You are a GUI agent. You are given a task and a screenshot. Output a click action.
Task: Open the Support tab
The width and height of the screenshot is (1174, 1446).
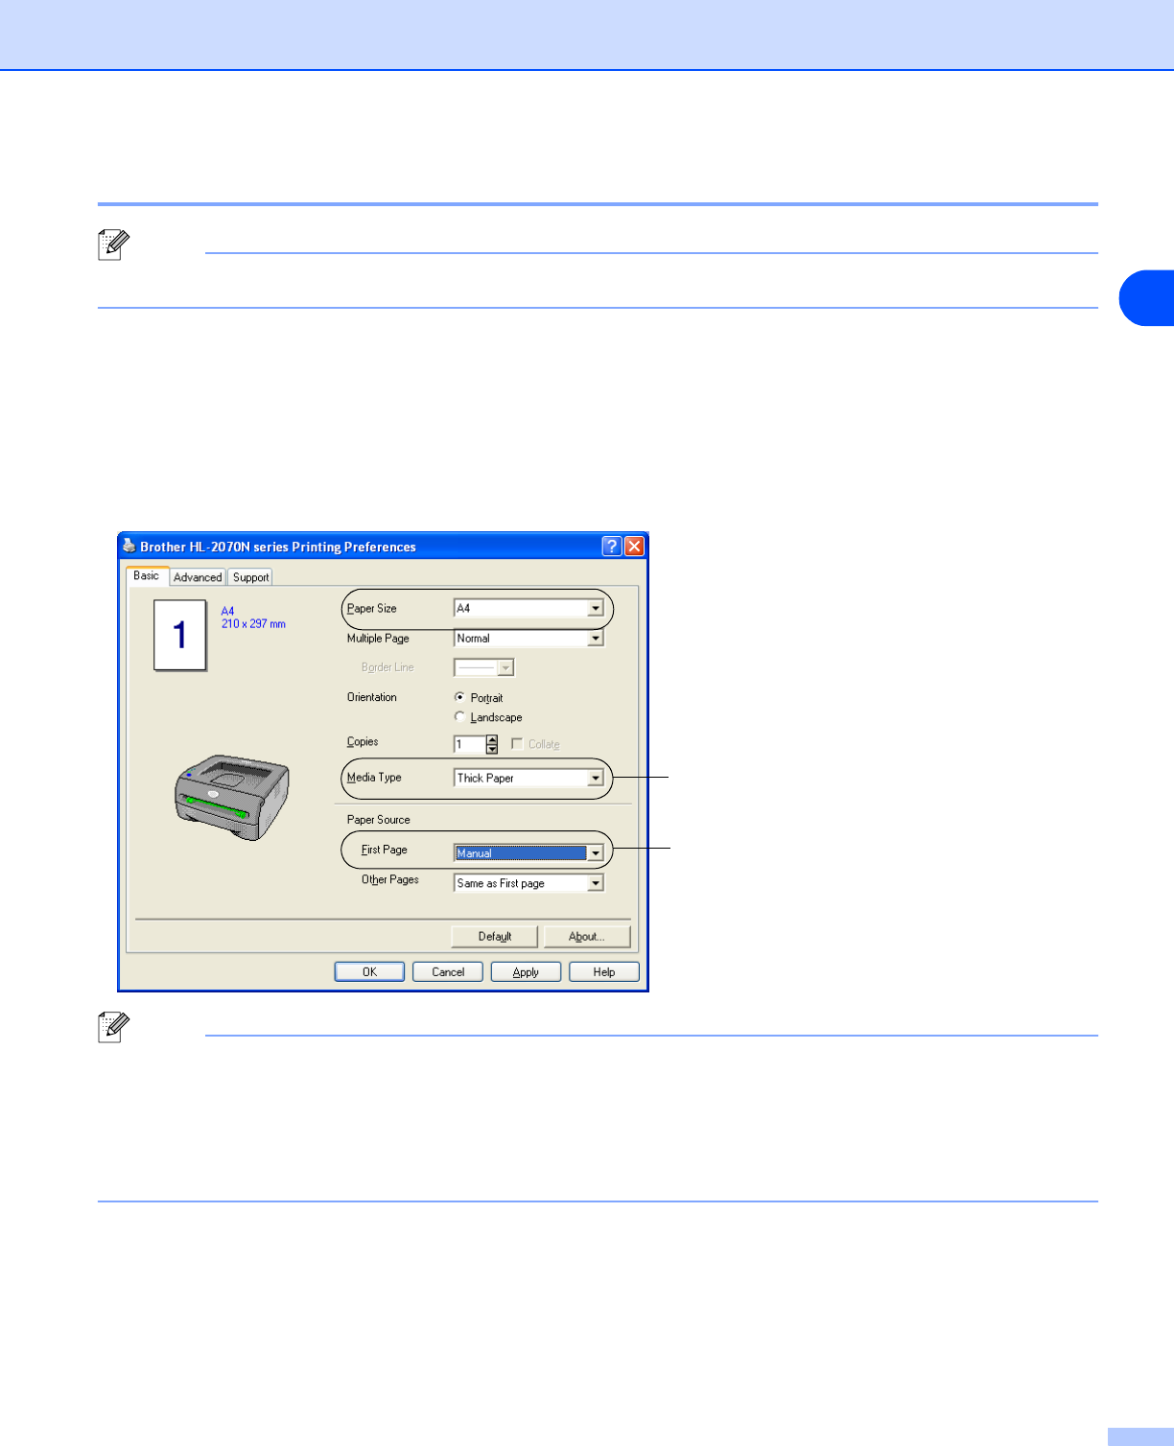(251, 577)
